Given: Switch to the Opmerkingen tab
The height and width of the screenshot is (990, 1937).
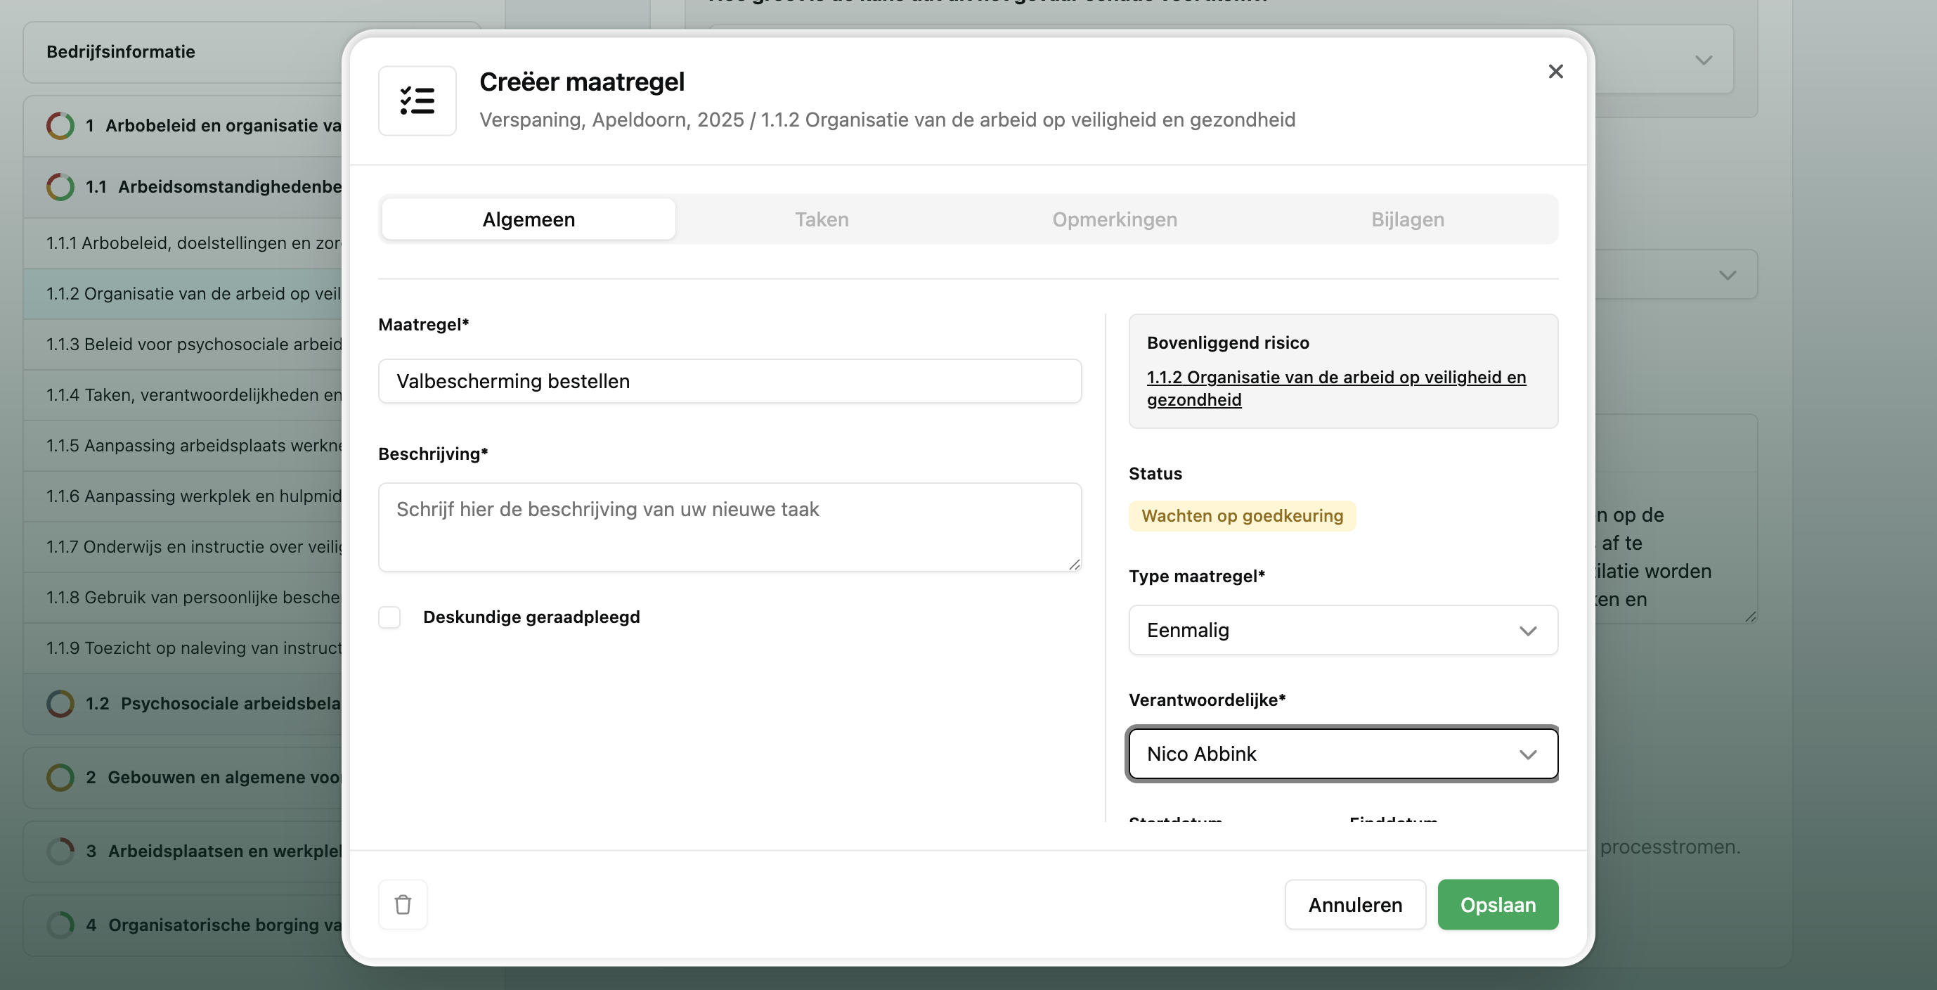Looking at the screenshot, I should pos(1115,219).
